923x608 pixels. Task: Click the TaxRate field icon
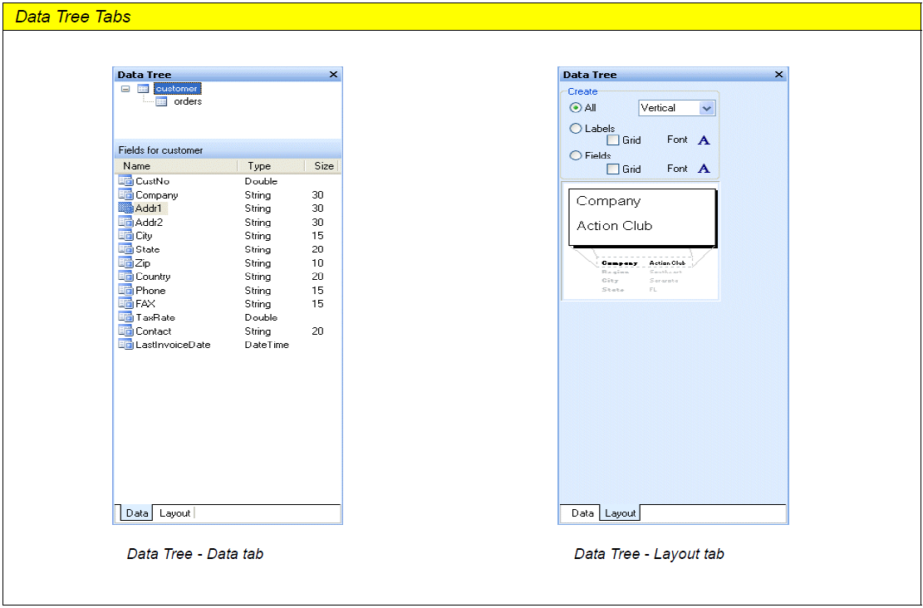tap(125, 317)
